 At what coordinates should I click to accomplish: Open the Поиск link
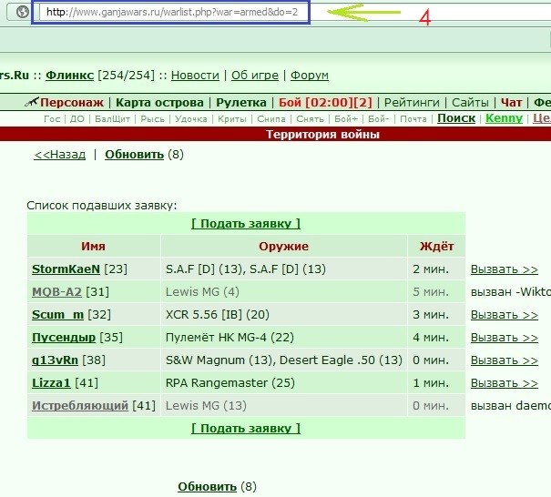tap(456, 118)
